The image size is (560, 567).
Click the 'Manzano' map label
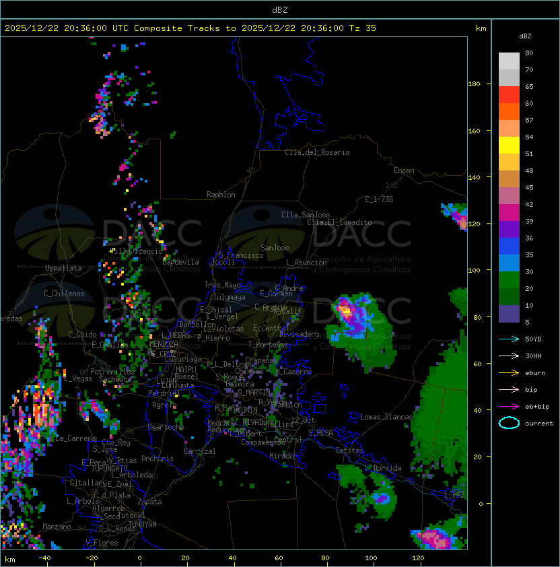pyautogui.click(x=57, y=527)
